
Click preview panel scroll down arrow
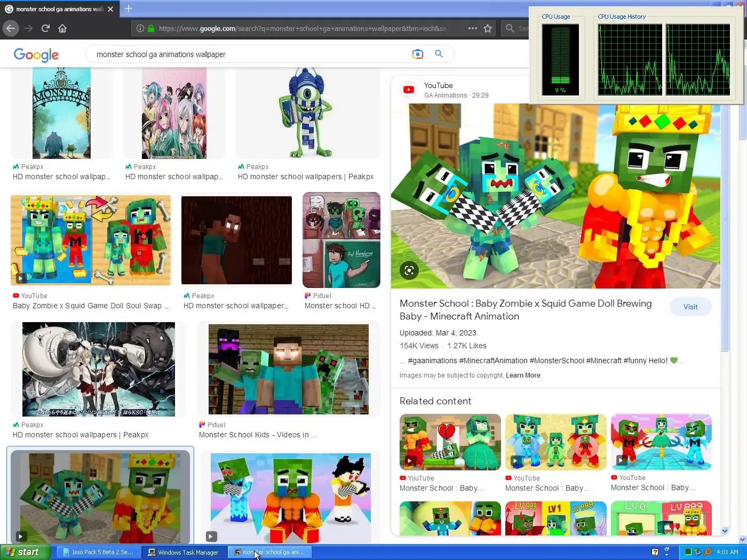coord(725,531)
